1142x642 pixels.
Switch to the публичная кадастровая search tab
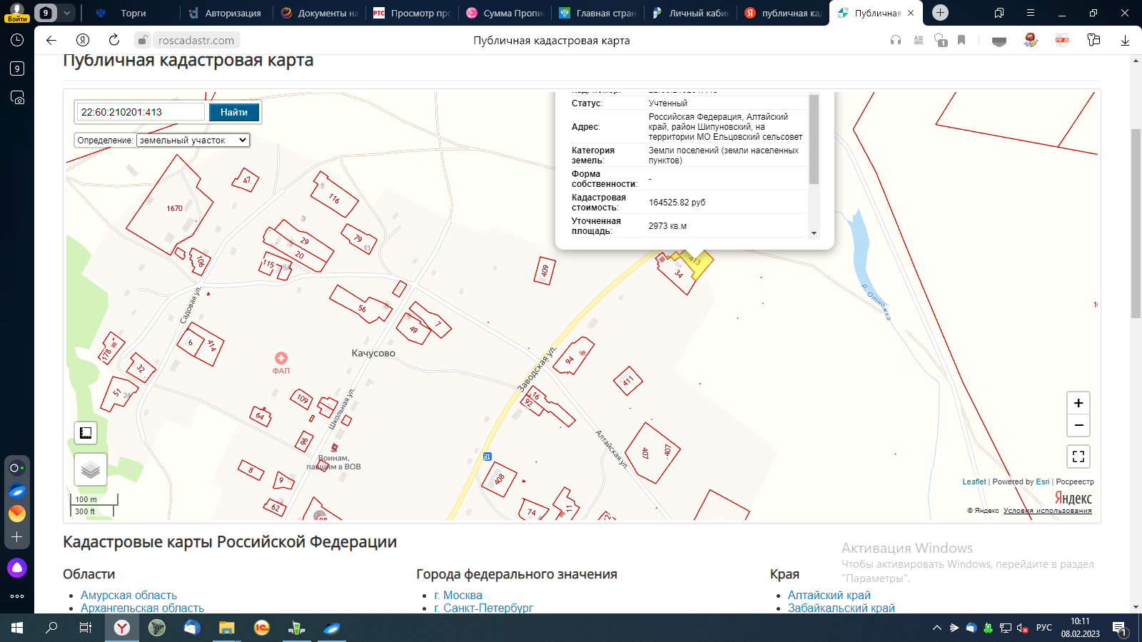[783, 13]
